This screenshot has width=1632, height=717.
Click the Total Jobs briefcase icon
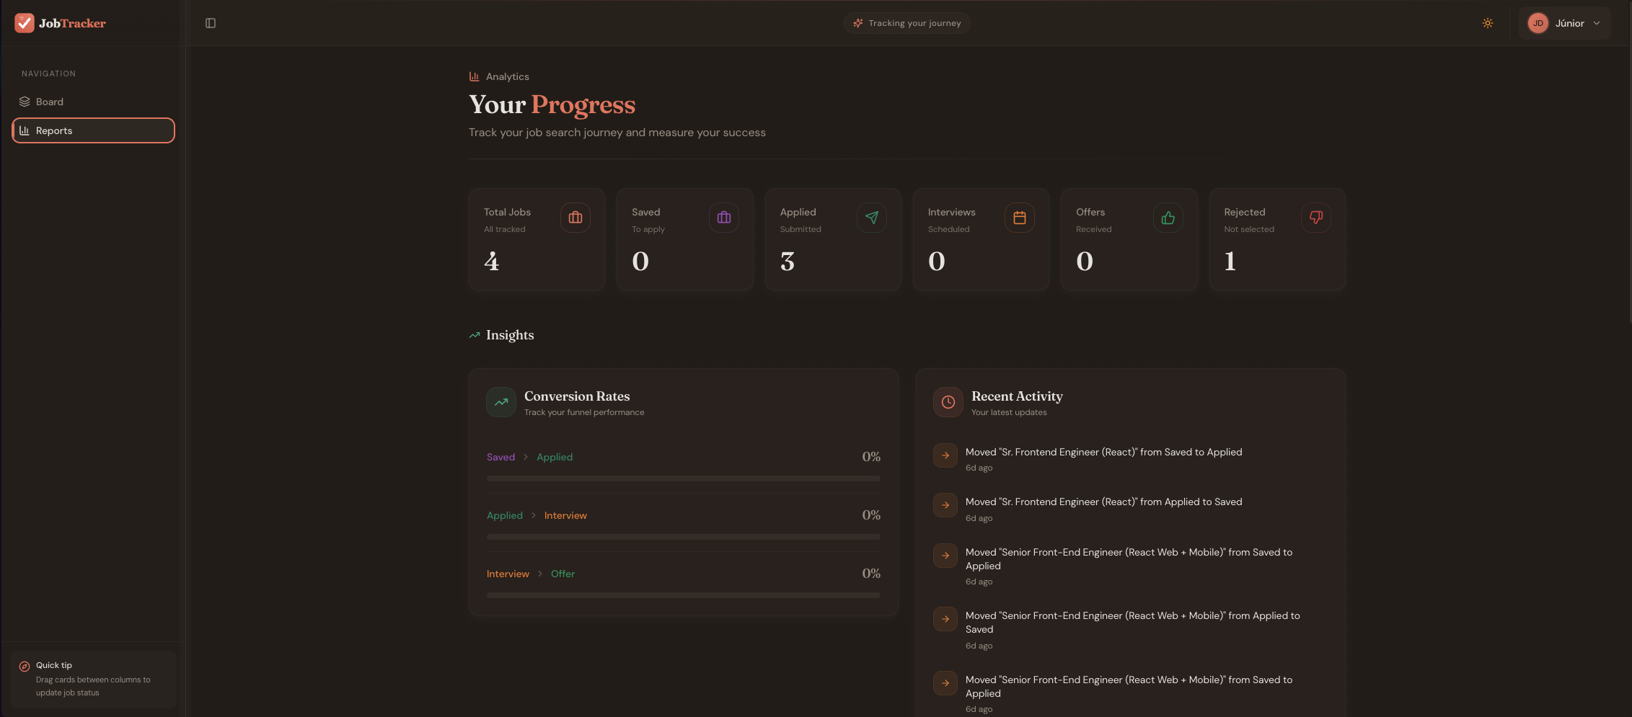[575, 218]
